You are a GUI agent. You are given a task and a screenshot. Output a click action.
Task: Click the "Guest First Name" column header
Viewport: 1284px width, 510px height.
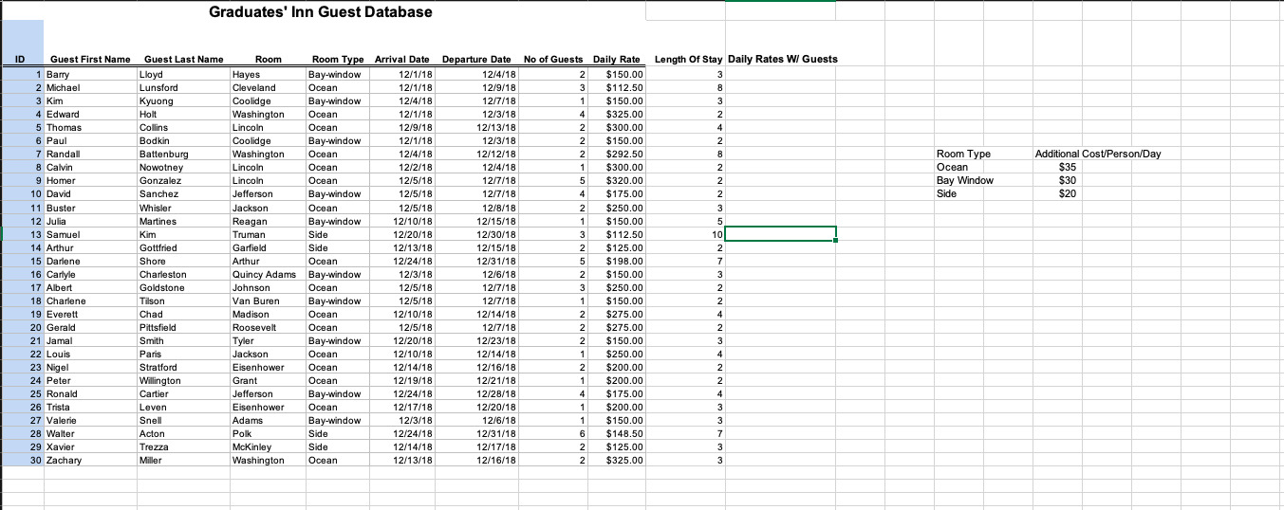(90, 60)
